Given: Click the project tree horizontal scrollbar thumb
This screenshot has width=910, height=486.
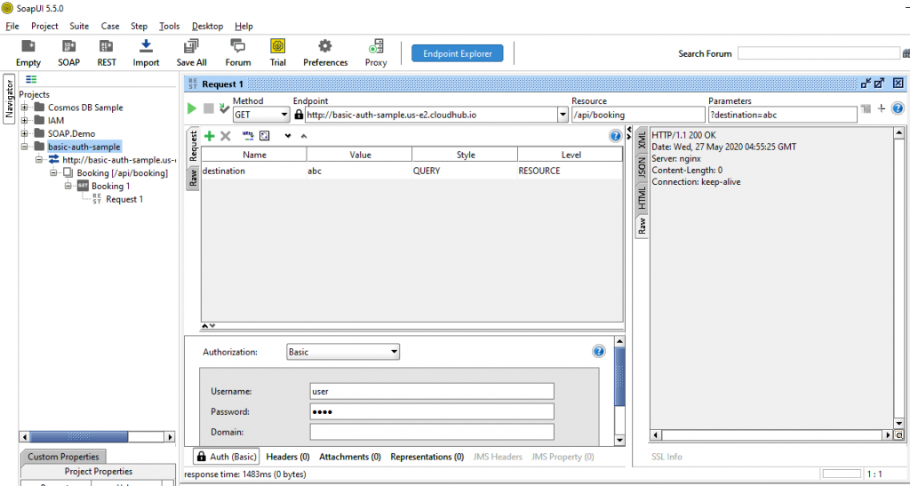Looking at the screenshot, I should 79,437.
